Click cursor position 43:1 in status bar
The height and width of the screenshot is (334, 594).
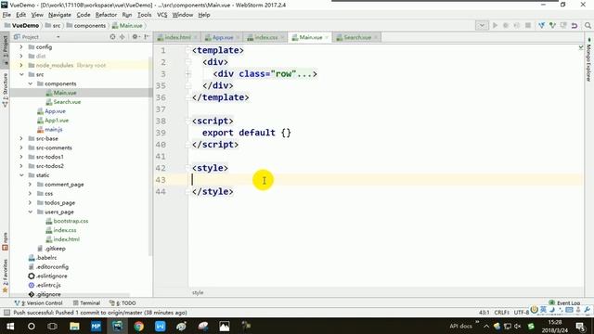tap(484, 313)
